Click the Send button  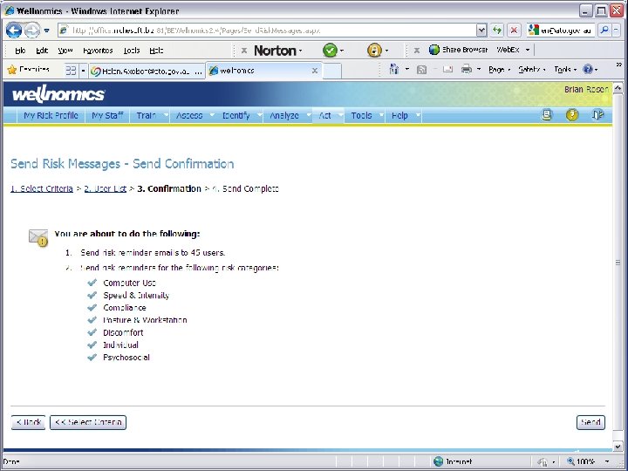click(x=590, y=422)
